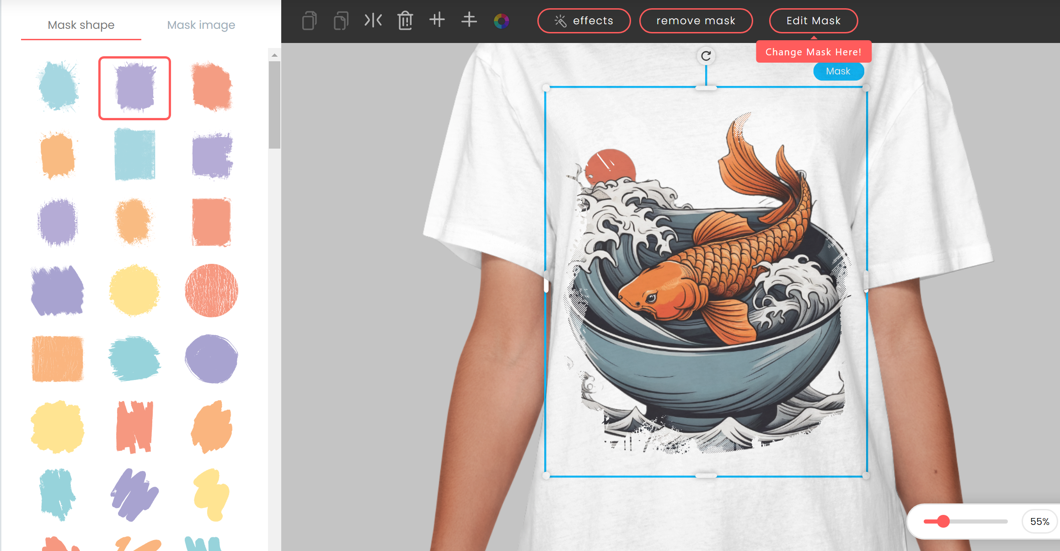The height and width of the screenshot is (551, 1060).
Task: Select the yellow squiggle mask
Action: pyautogui.click(x=211, y=495)
